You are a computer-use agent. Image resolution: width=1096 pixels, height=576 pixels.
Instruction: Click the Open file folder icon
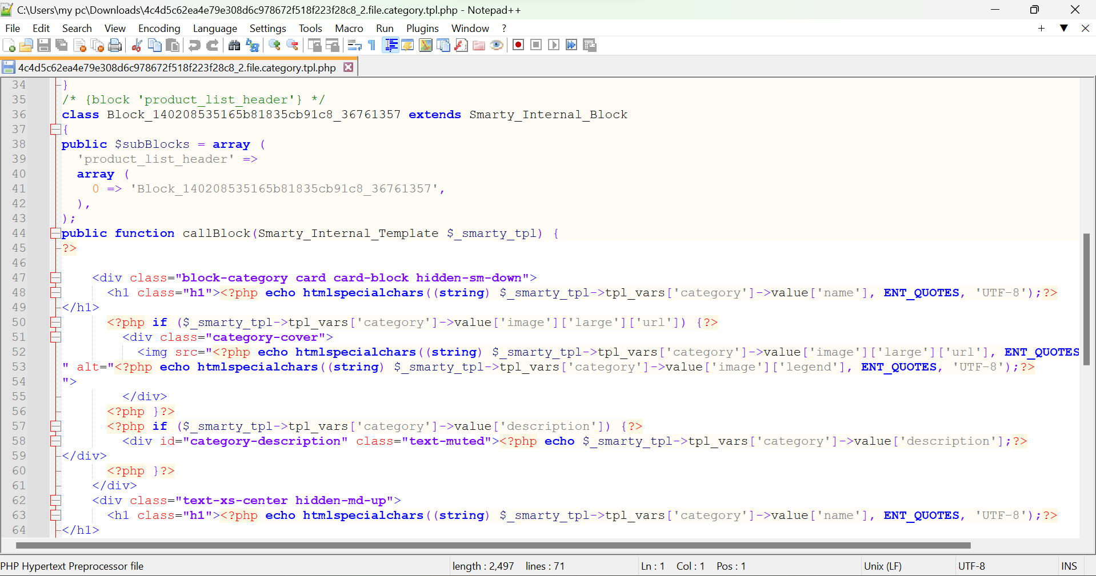click(26, 46)
